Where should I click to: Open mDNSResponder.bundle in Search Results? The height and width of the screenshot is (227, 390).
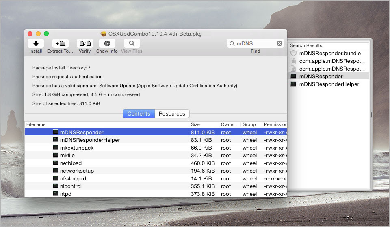[330, 54]
